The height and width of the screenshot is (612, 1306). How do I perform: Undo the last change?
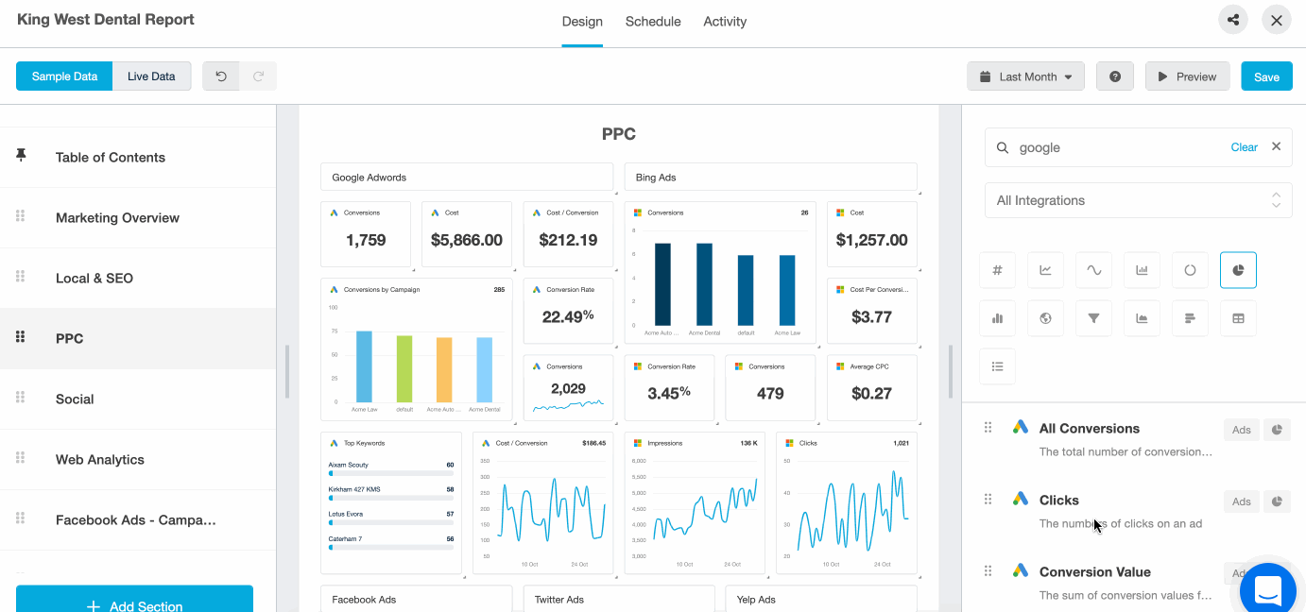pyautogui.click(x=221, y=76)
